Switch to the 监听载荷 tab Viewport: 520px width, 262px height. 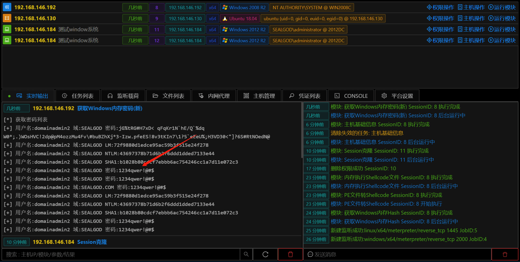tap(123, 96)
